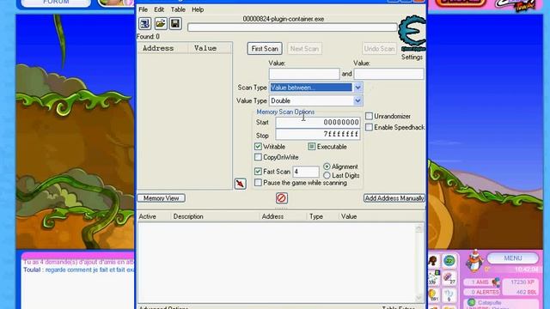Screen dimensions: 550x309
Task: Click the Address column header in results list
Action: tap(162, 48)
